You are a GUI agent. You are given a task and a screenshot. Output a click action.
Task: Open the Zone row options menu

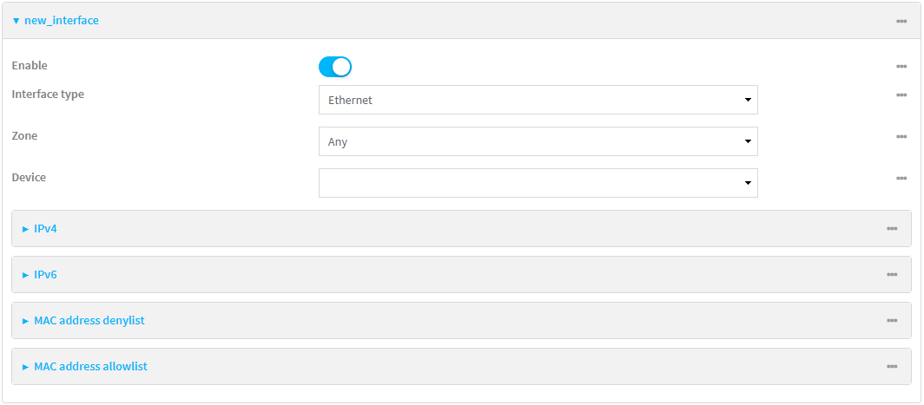[x=901, y=137]
